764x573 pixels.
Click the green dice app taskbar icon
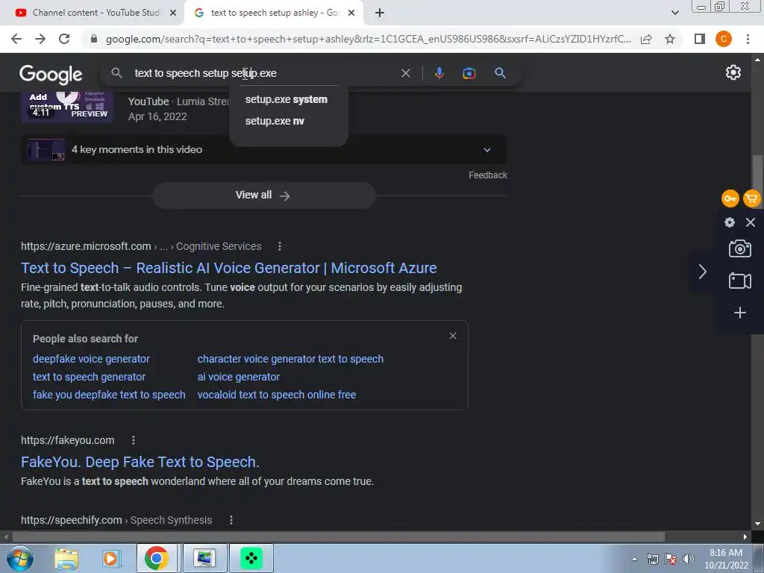(x=251, y=558)
